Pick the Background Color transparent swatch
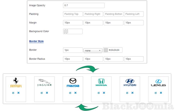This screenshot has width=175, height=111. (x=66, y=31)
